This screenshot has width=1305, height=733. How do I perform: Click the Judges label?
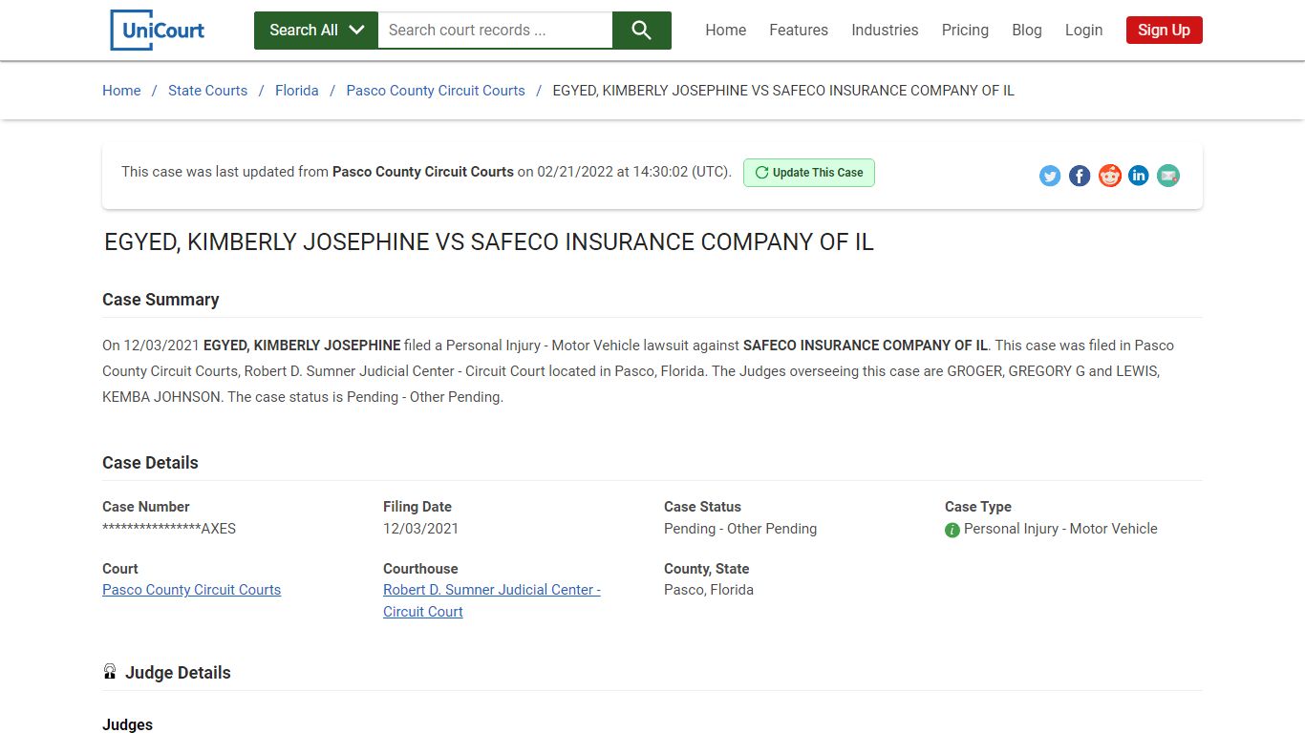point(127,725)
